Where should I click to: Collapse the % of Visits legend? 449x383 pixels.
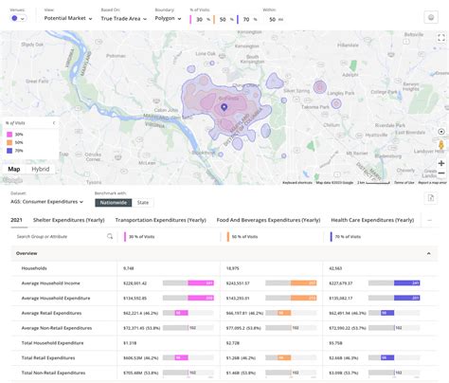click(x=54, y=123)
